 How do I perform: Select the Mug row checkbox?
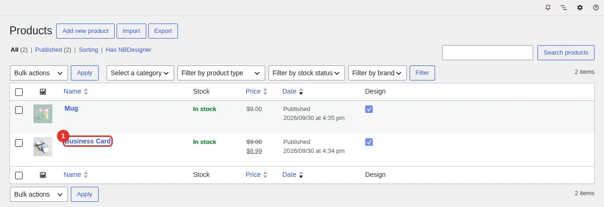(x=19, y=110)
